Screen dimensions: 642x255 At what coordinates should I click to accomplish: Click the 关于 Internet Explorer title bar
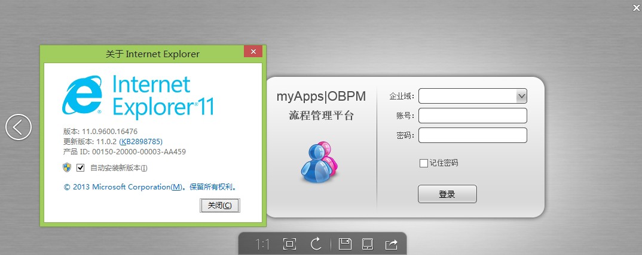(152, 54)
